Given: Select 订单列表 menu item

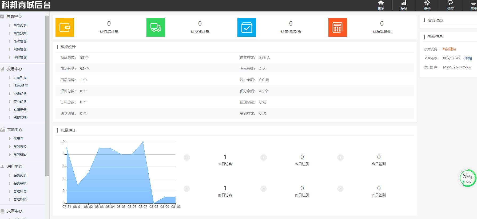Looking at the screenshot, I should coord(20,78).
